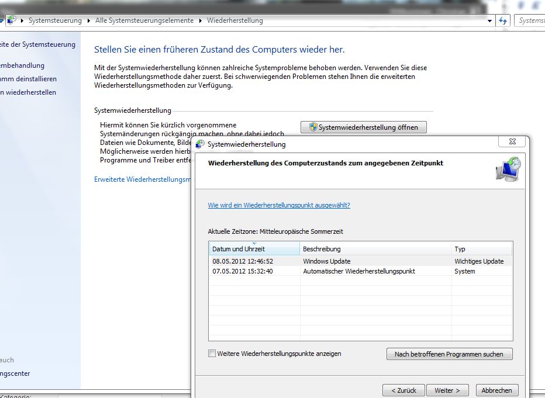
Task: Close the Systemwiederherstellung dialog with the X
Action: (512, 141)
